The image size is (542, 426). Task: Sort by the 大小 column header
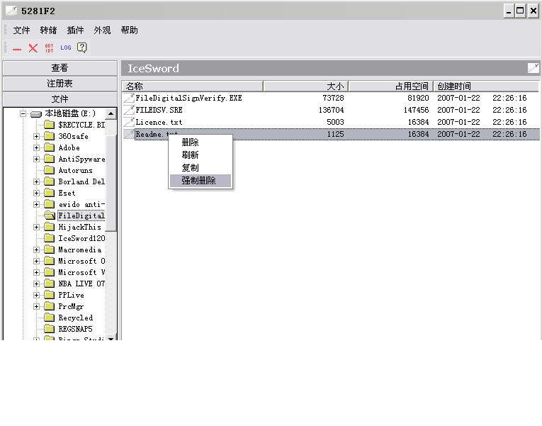tap(305, 86)
